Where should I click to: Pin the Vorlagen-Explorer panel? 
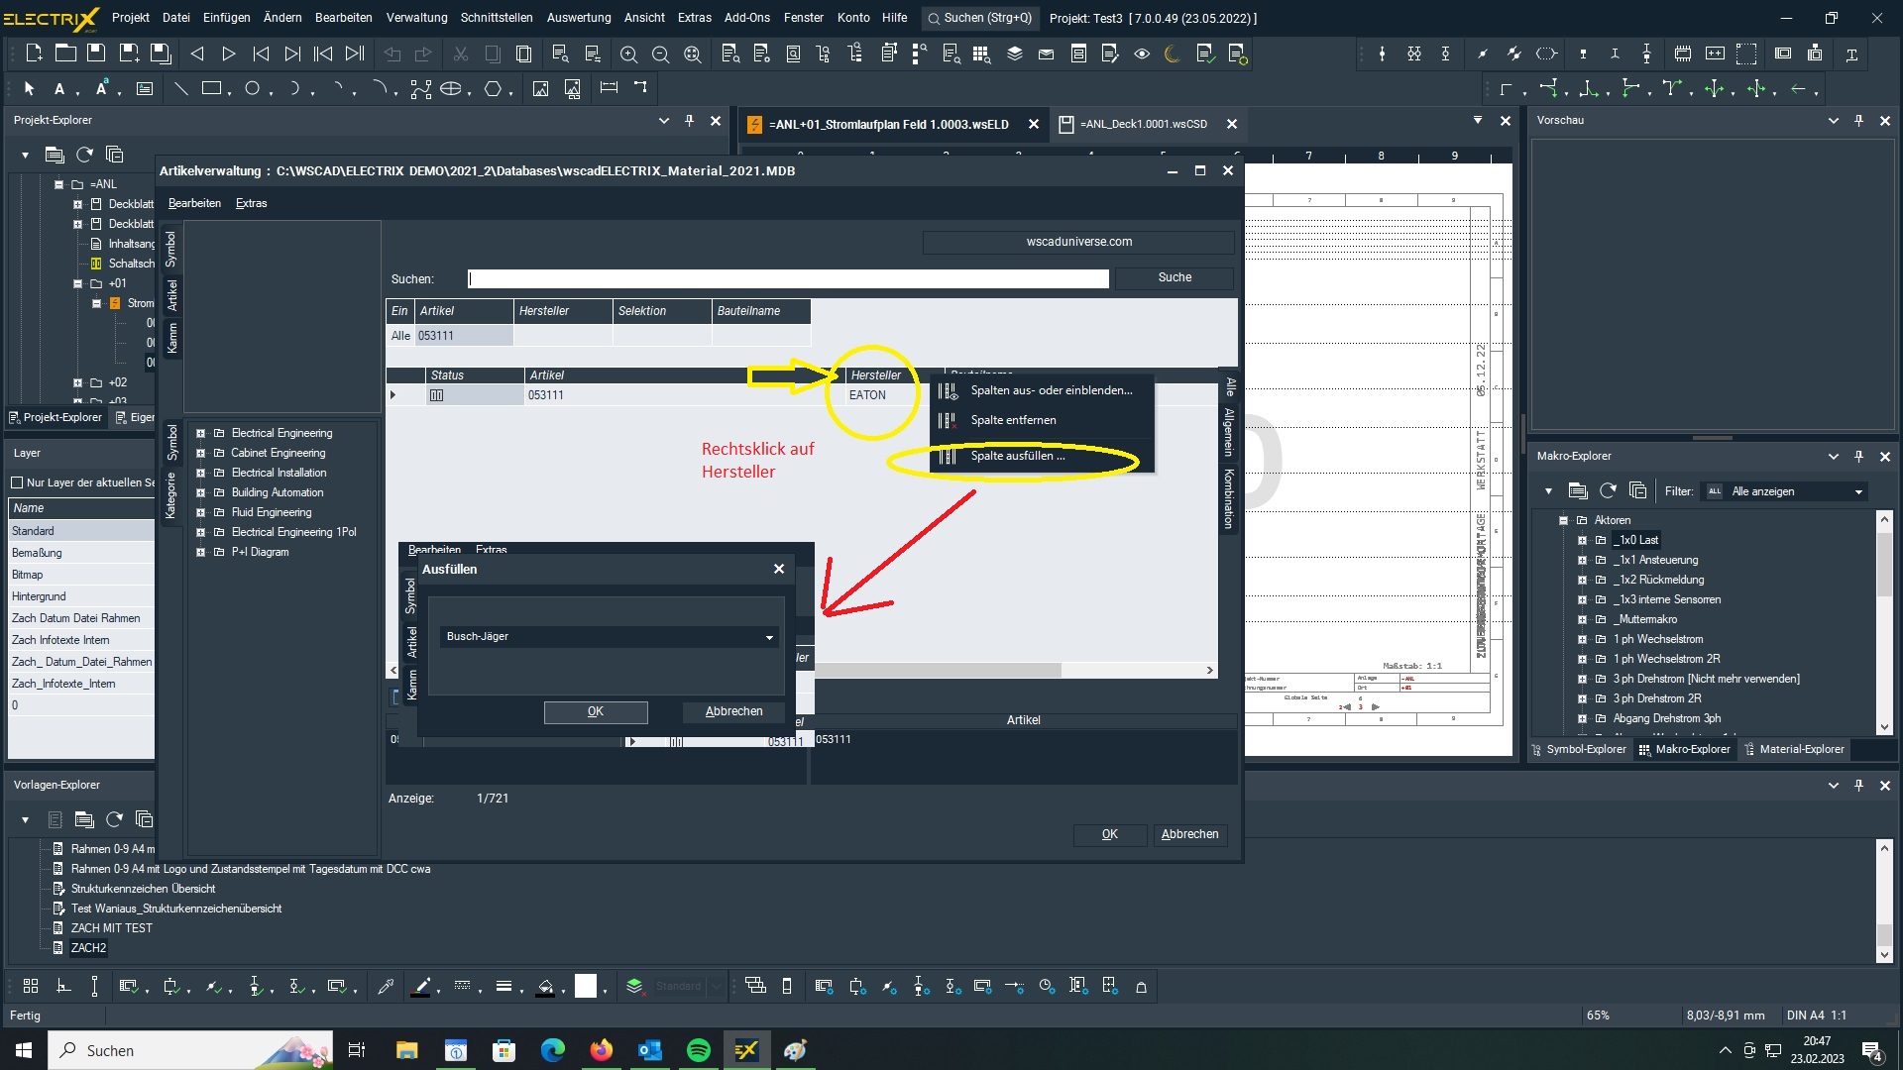click(x=1858, y=785)
